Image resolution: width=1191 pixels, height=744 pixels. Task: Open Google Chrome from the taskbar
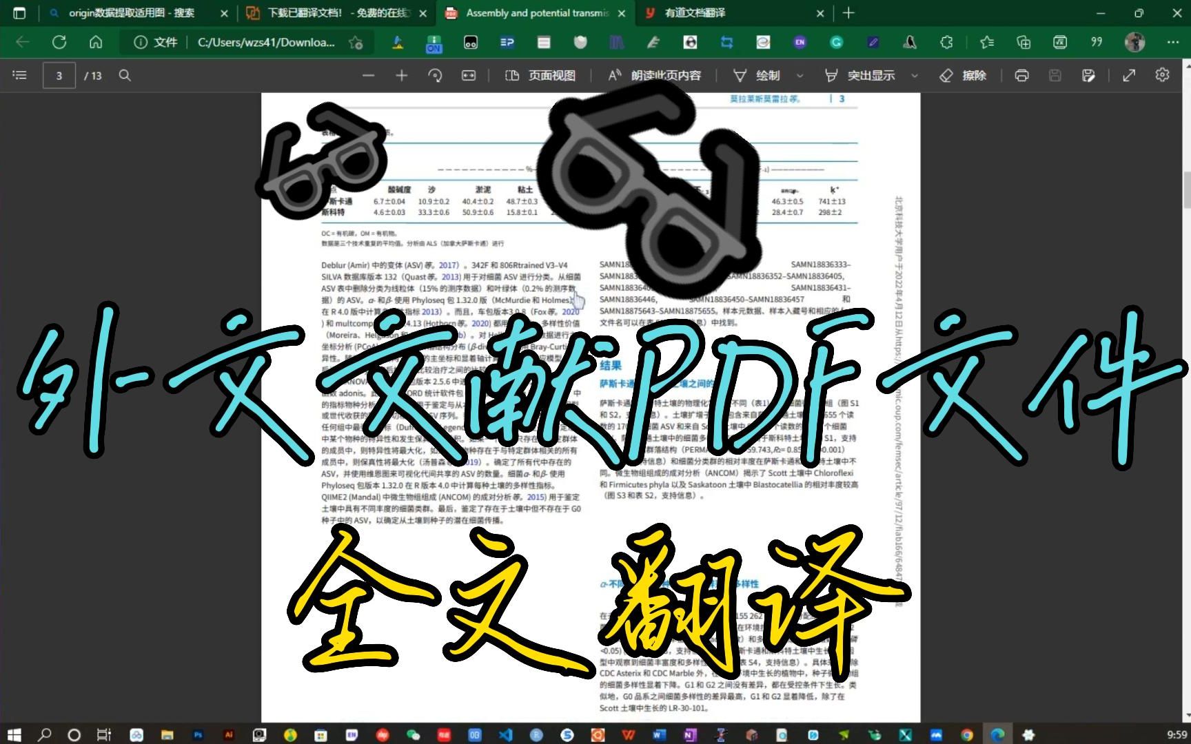(966, 735)
